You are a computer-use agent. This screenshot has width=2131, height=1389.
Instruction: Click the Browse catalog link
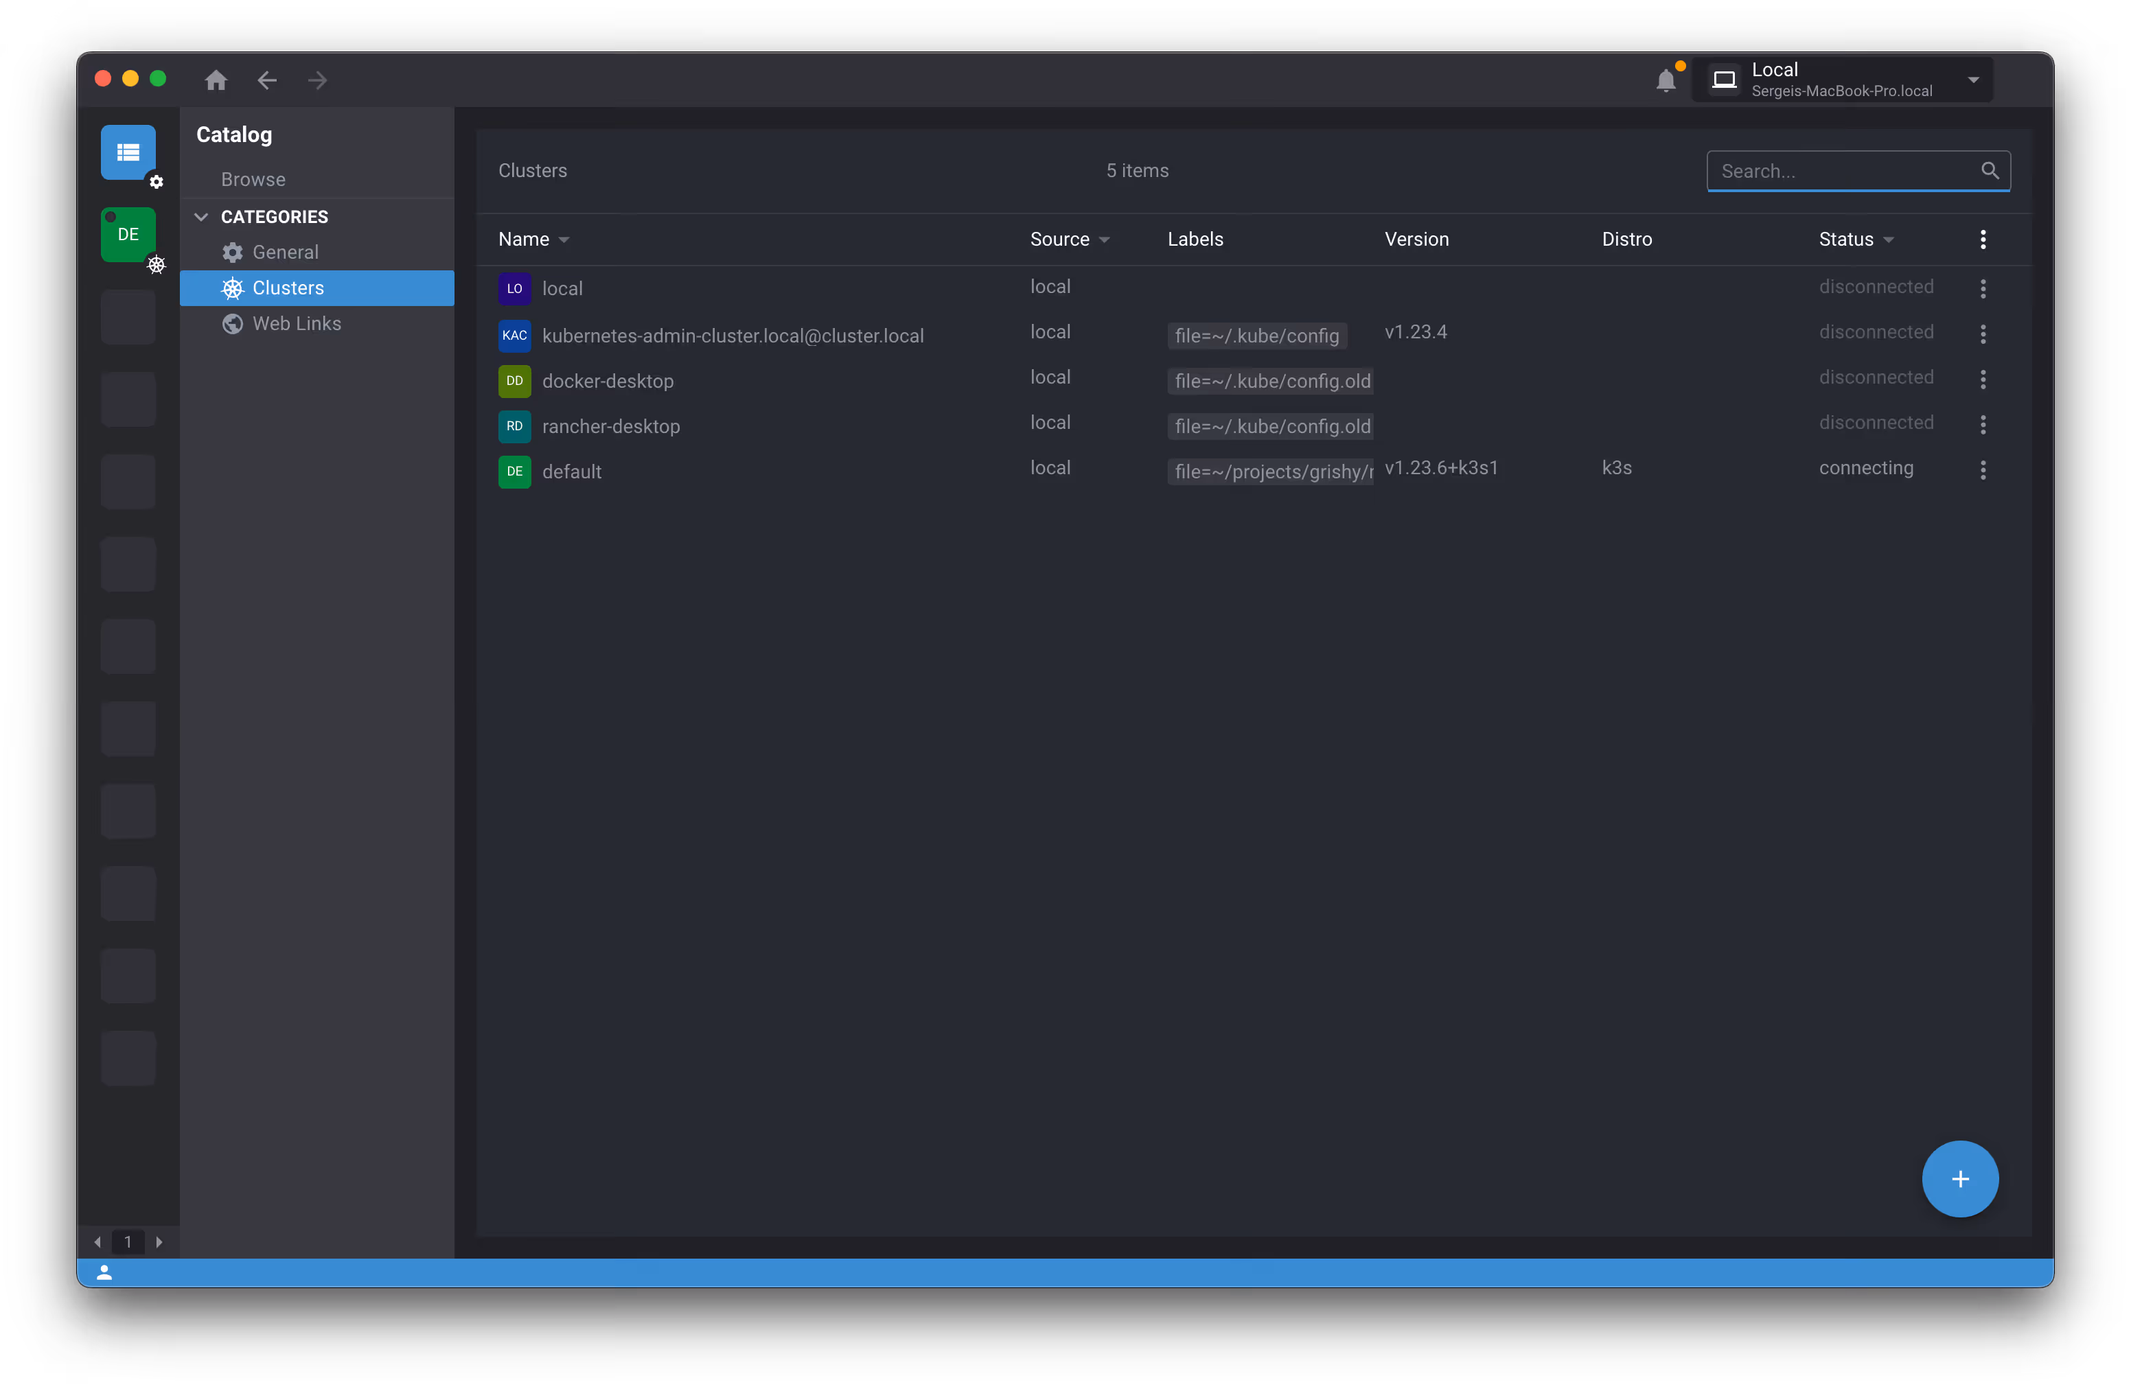point(253,179)
